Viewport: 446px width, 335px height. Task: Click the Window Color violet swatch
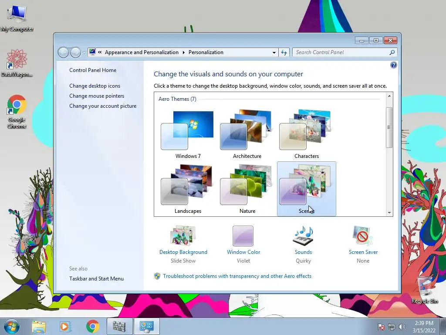[243, 236]
